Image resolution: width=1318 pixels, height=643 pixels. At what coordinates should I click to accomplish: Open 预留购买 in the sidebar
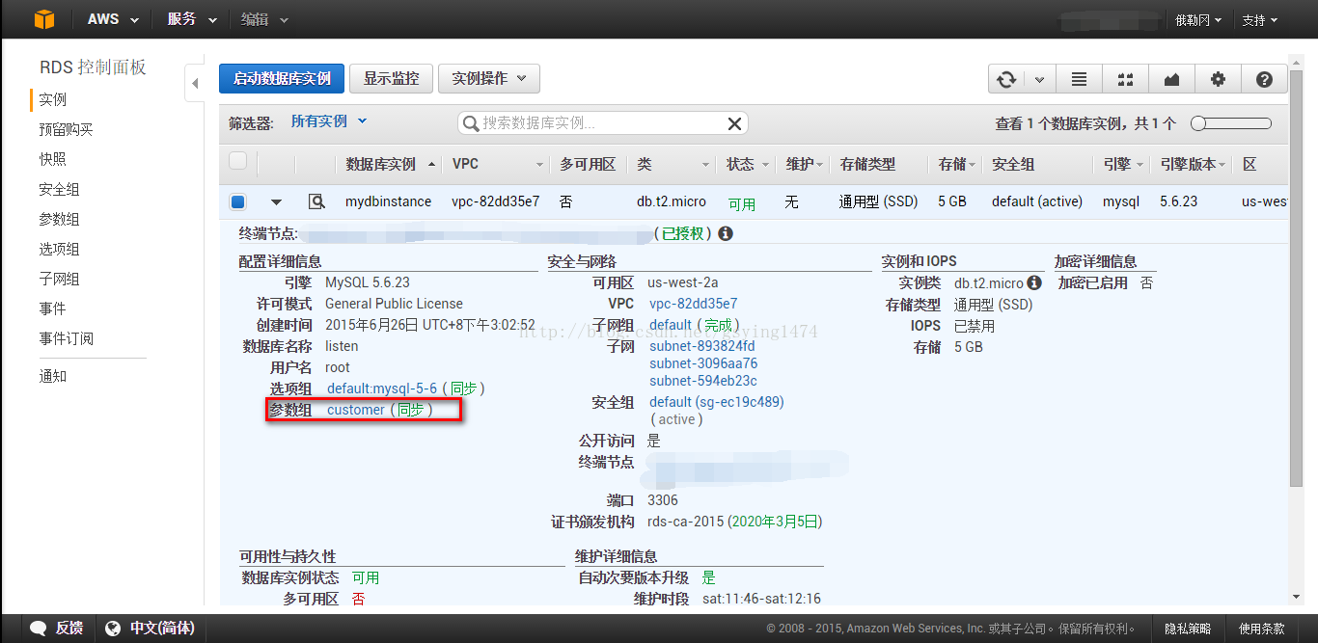tap(66, 130)
